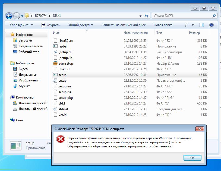Select Рабочий стол in the sidebar

click(x=29, y=52)
